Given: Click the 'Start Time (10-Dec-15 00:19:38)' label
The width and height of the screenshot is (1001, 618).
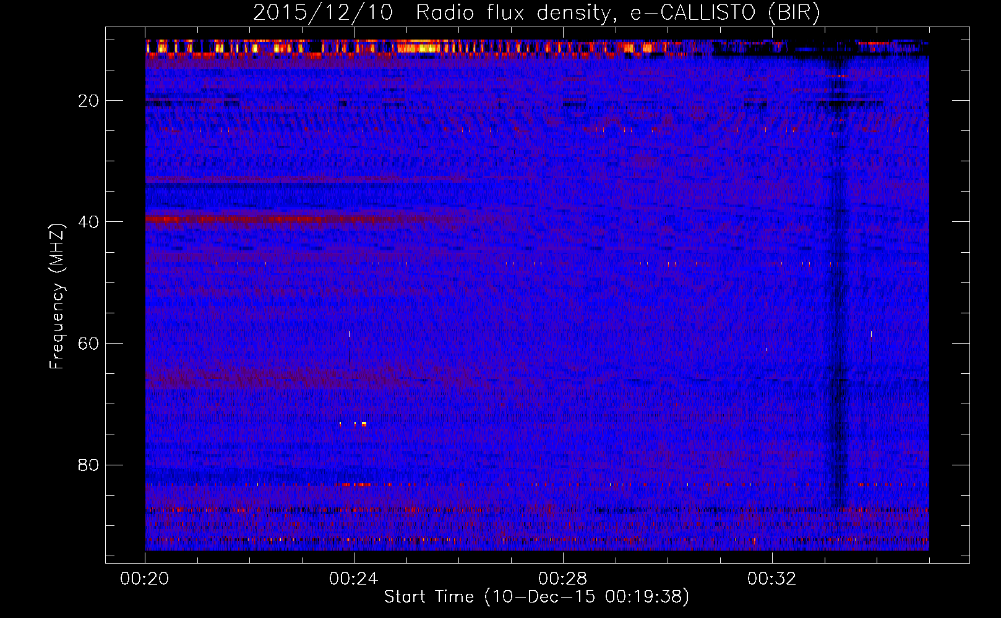Looking at the screenshot, I should tap(536, 597).
